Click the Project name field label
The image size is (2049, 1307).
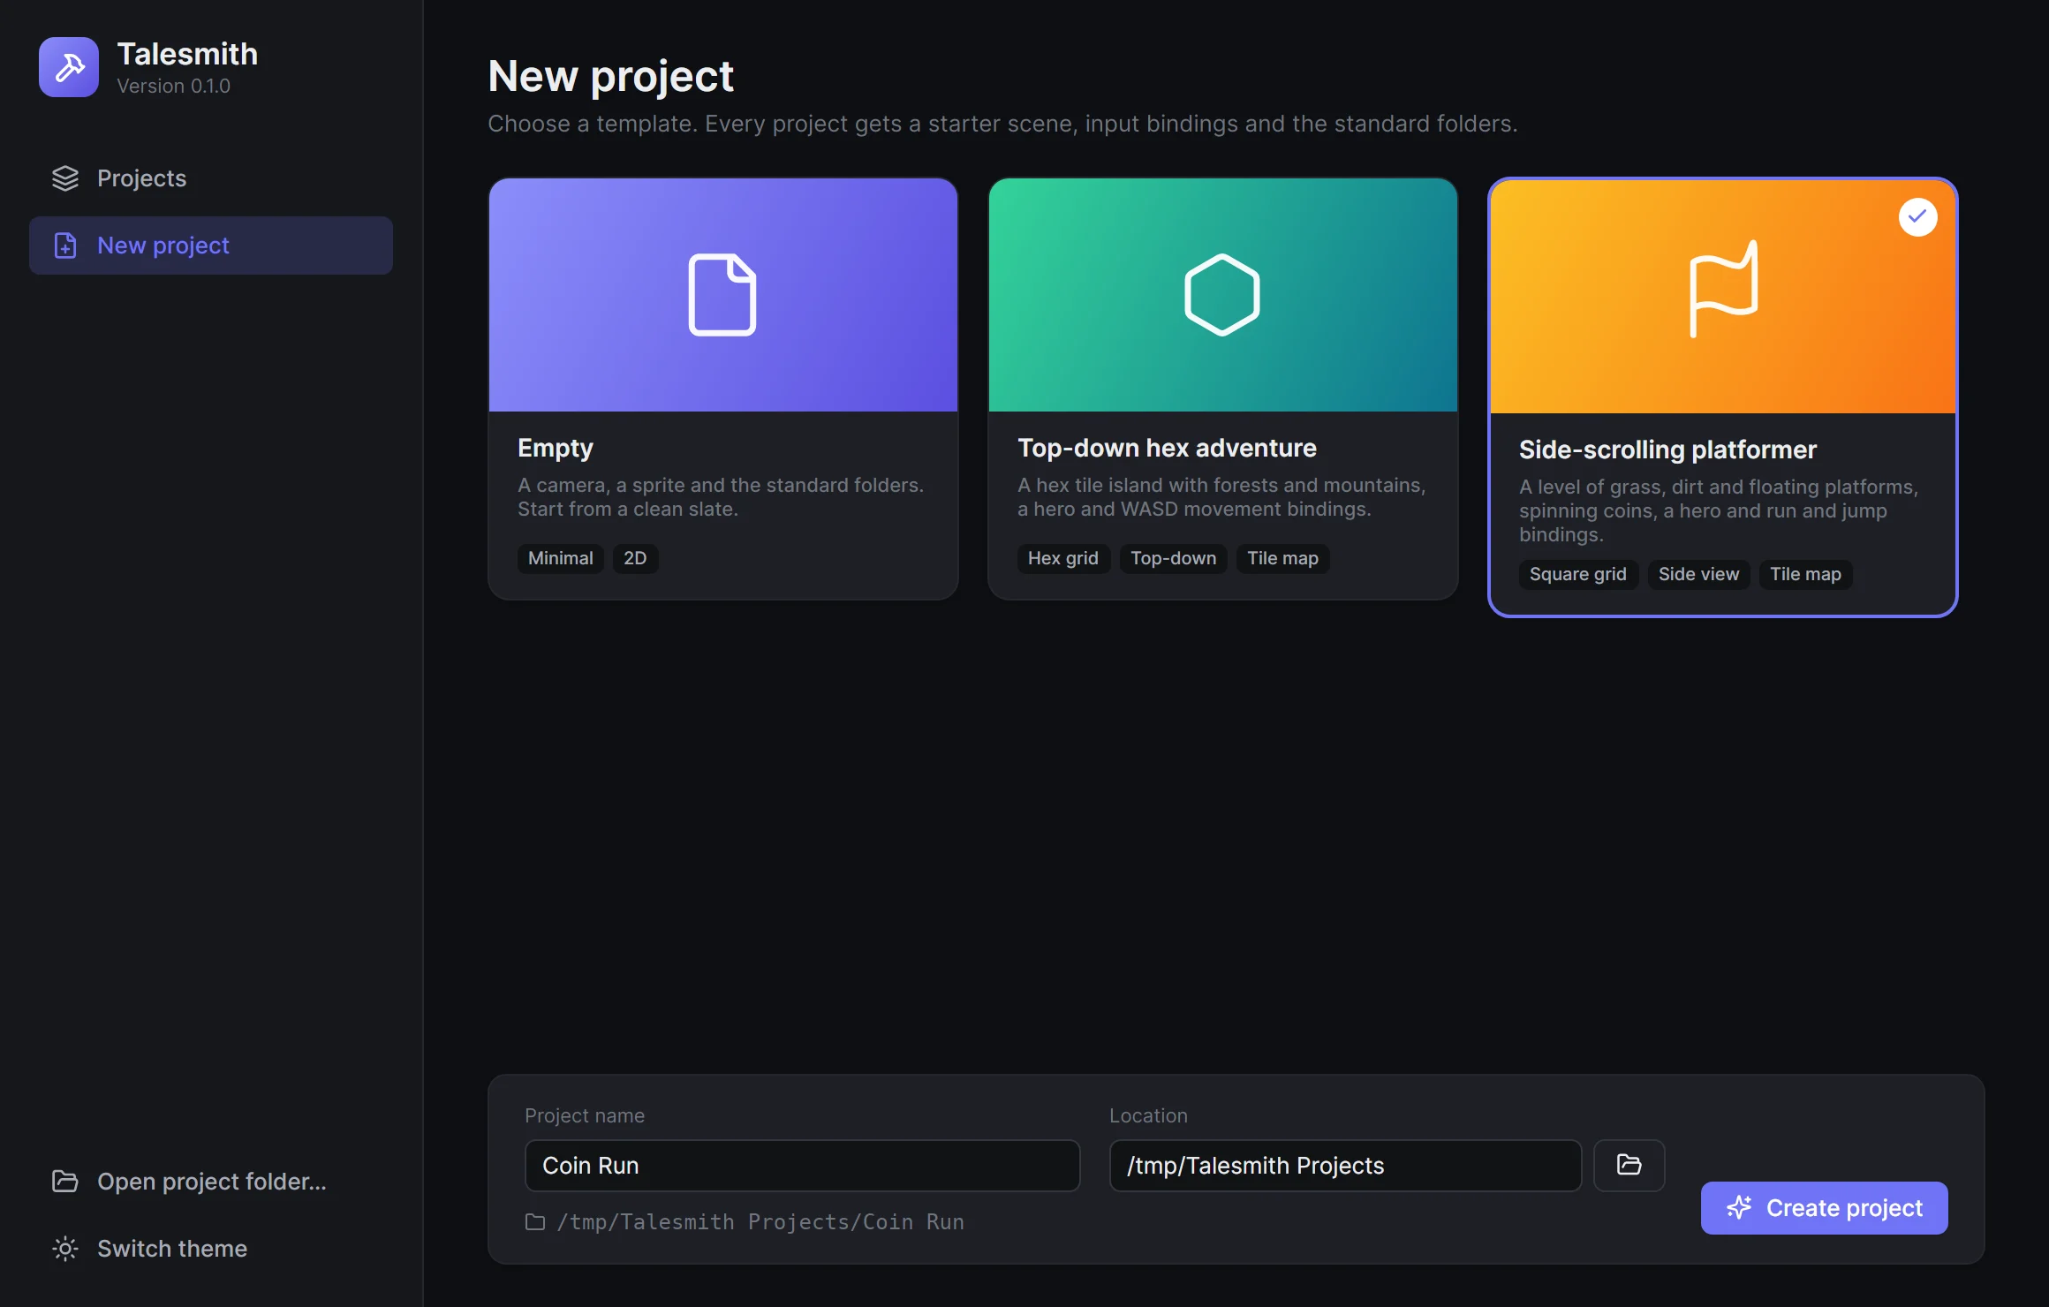(x=585, y=1115)
